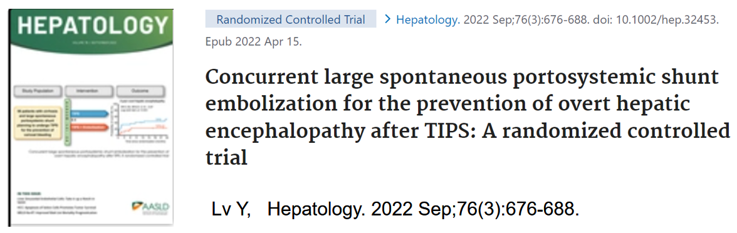
Task: Click the HEPATOLOGY masthead on cover
Action: (x=89, y=25)
